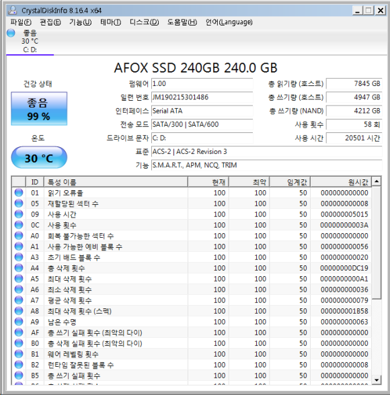Click the status orb for attribute A8

point(19,311)
